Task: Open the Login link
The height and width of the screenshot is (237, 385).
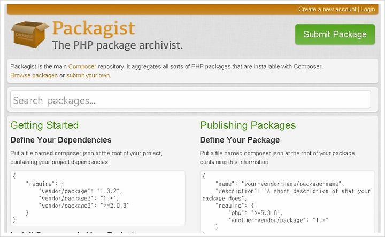Action: (x=367, y=9)
